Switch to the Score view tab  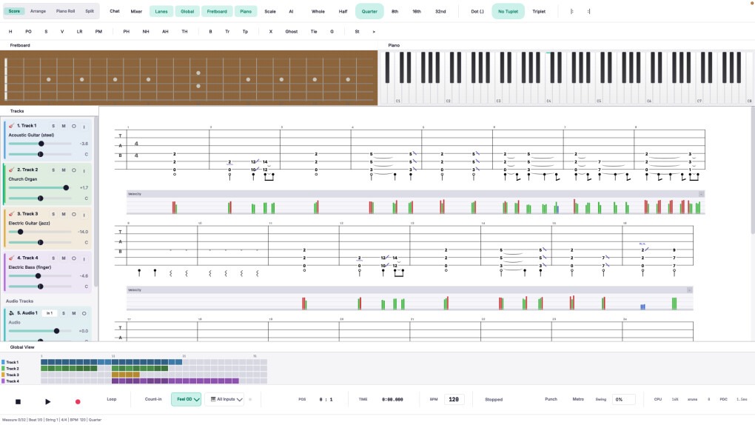coord(15,11)
